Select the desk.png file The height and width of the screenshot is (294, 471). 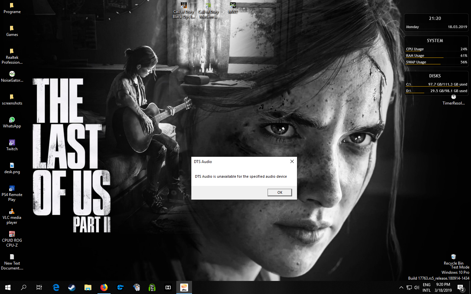[x=12, y=168]
